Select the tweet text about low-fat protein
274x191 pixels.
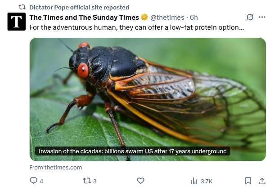[x=137, y=27]
